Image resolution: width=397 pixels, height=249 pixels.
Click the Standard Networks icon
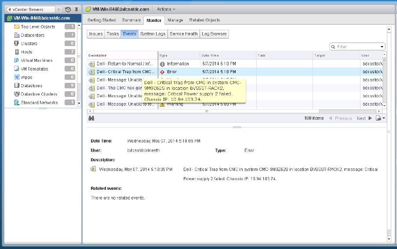pyautogui.click(x=17, y=103)
